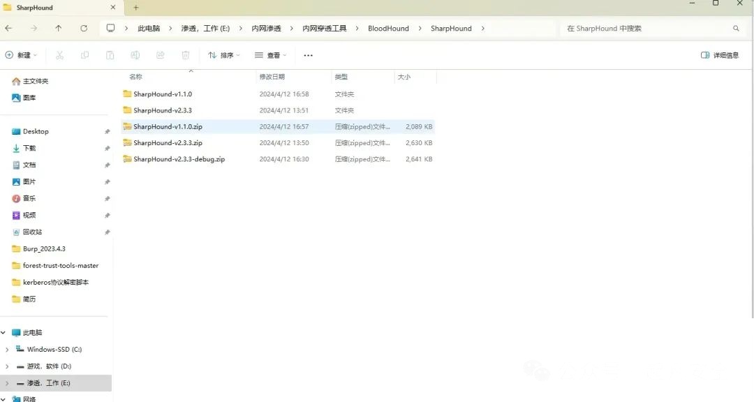
Task: Toggle the 详细信息 details pane
Action: point(719,55)
